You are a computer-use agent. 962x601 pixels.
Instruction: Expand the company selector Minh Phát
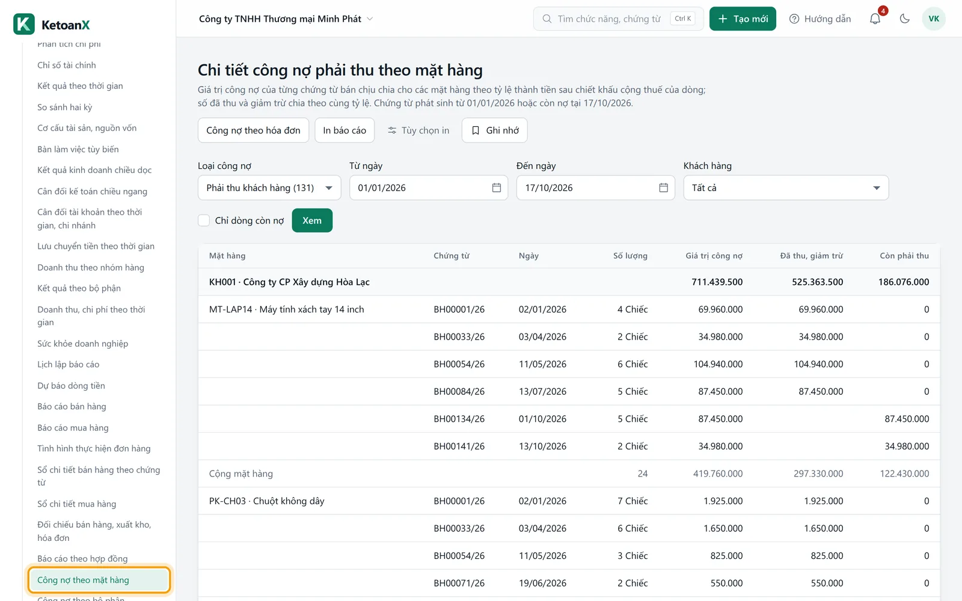pos(286,19)
